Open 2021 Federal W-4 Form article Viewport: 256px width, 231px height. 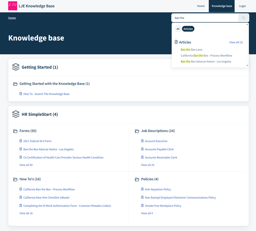pyautogui.click(x=37, y=141)
